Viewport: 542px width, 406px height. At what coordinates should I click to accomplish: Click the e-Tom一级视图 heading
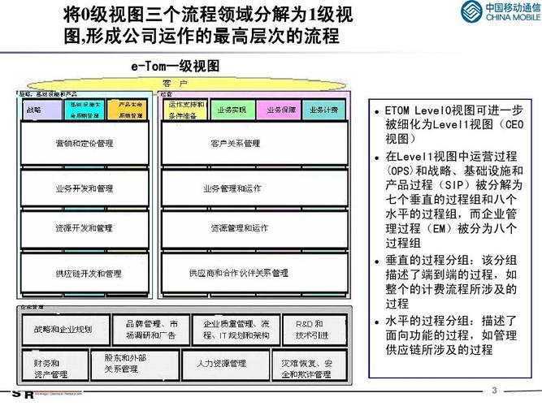[x=175, y=66]
